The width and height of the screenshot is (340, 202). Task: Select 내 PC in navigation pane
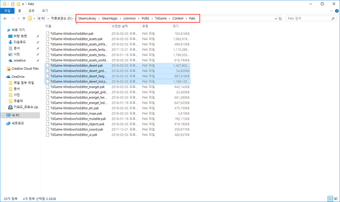[16, 115]
